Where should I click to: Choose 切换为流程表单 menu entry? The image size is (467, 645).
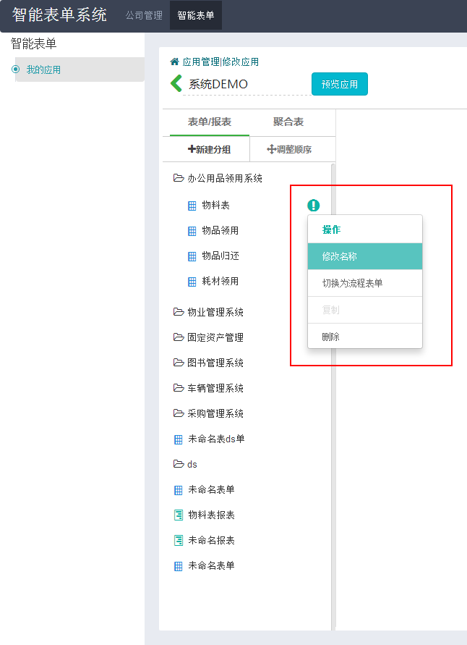click(365, 283)
